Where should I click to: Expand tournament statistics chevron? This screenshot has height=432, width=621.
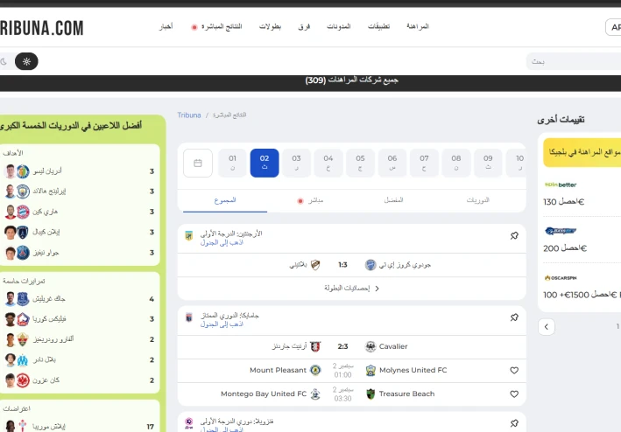point(377,289)
